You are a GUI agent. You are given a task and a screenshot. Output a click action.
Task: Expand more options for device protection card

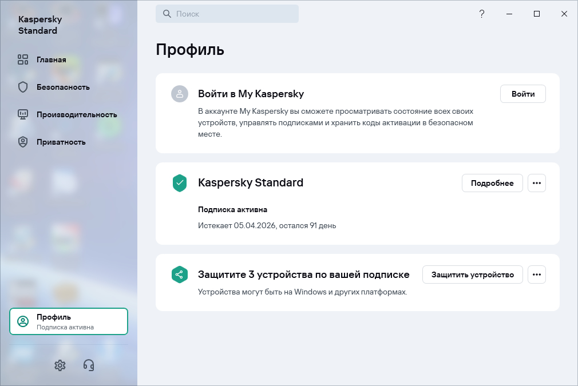tap(537, 274)
